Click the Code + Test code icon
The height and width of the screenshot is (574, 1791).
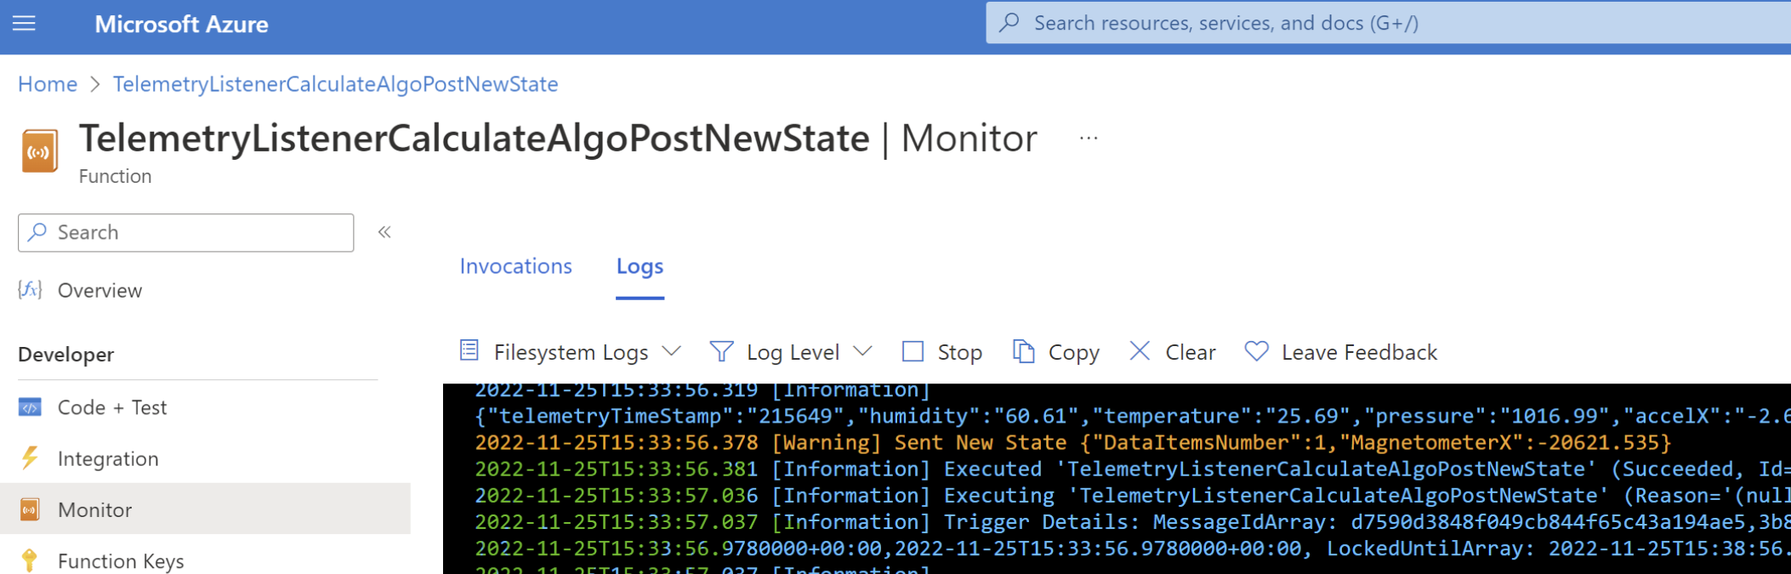[30, 407]
